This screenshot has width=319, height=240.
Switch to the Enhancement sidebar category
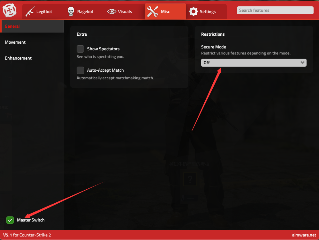(18, 58)
